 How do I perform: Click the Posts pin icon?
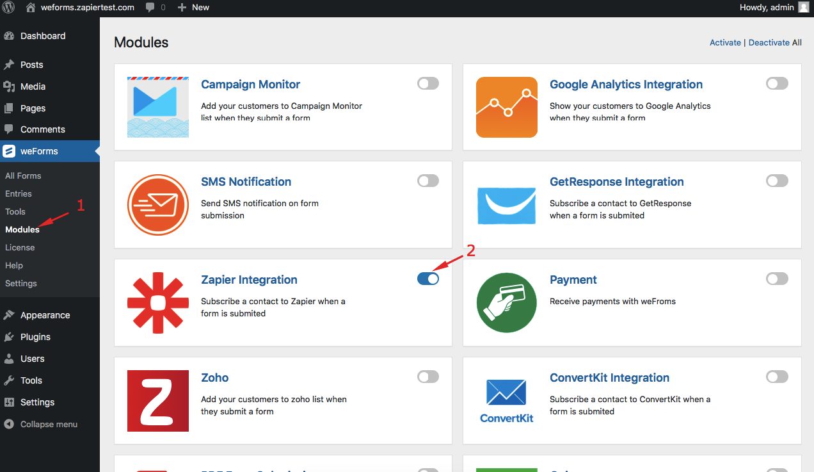(x=9, y=65)
